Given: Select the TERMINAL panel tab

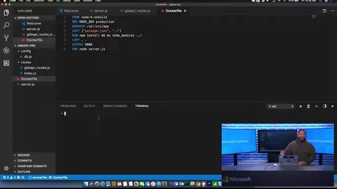Looking at the screenshot, I should click(x=142, y=106).
